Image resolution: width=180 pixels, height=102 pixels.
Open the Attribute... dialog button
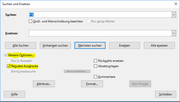point(44,83)
